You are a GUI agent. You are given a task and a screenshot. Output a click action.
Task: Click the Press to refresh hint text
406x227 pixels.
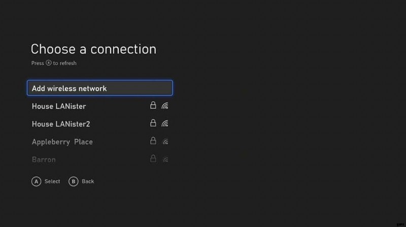tap(54, 63)
